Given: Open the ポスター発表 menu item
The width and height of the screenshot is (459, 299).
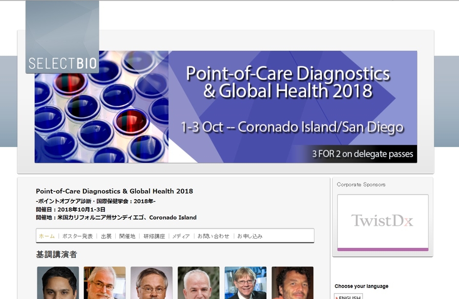Looking at the screenshot, I should pos(77,236).
